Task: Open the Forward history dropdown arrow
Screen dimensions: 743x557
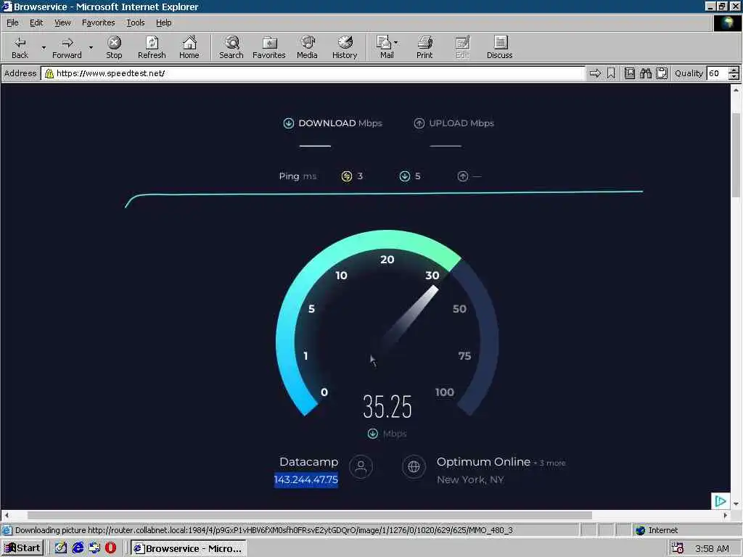Action: pyautogui.click(x=91, y=47)
